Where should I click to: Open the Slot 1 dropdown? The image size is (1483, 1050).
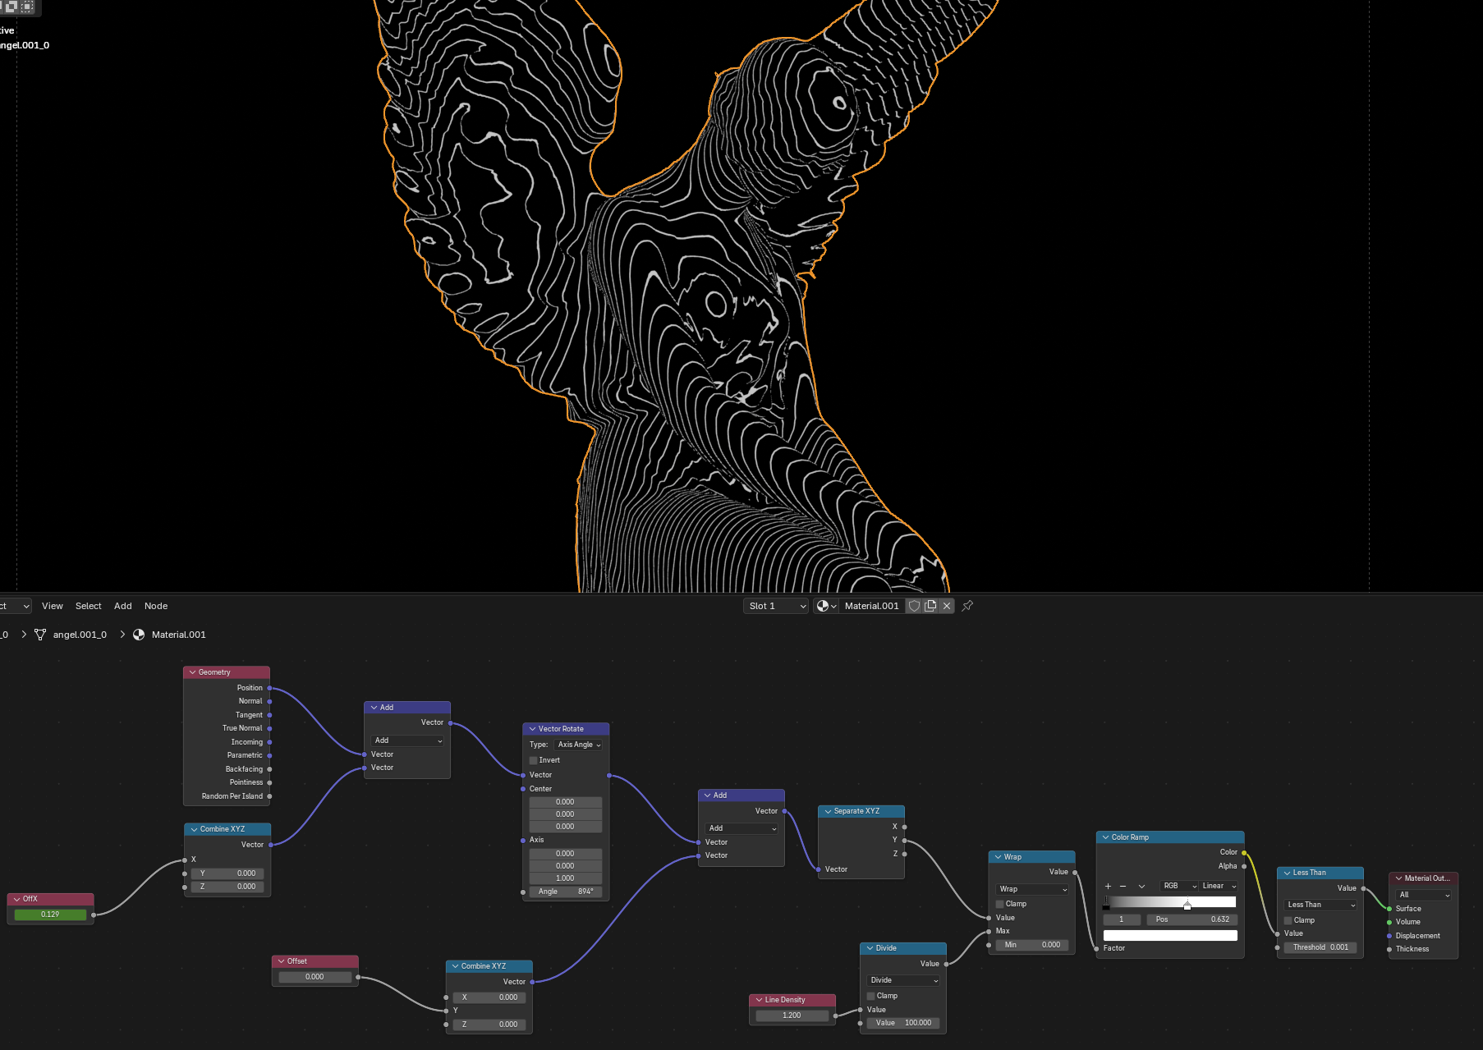point(776,606)
